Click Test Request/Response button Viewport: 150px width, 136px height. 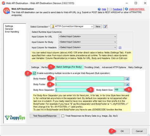point(45,116)
